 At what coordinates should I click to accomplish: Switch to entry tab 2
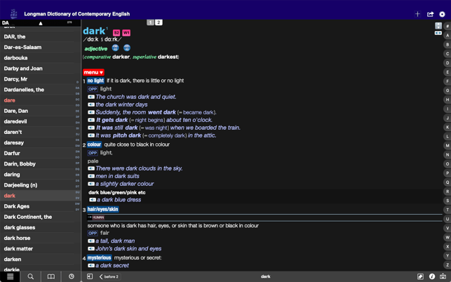point(159,22)
